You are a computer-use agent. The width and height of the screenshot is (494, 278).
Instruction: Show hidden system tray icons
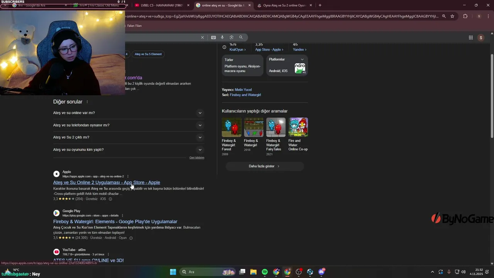[432, 272]
